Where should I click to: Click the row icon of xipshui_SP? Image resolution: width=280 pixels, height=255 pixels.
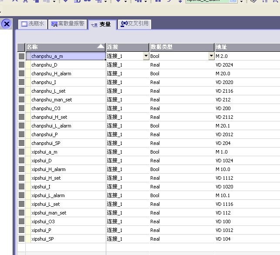(21, 239)
